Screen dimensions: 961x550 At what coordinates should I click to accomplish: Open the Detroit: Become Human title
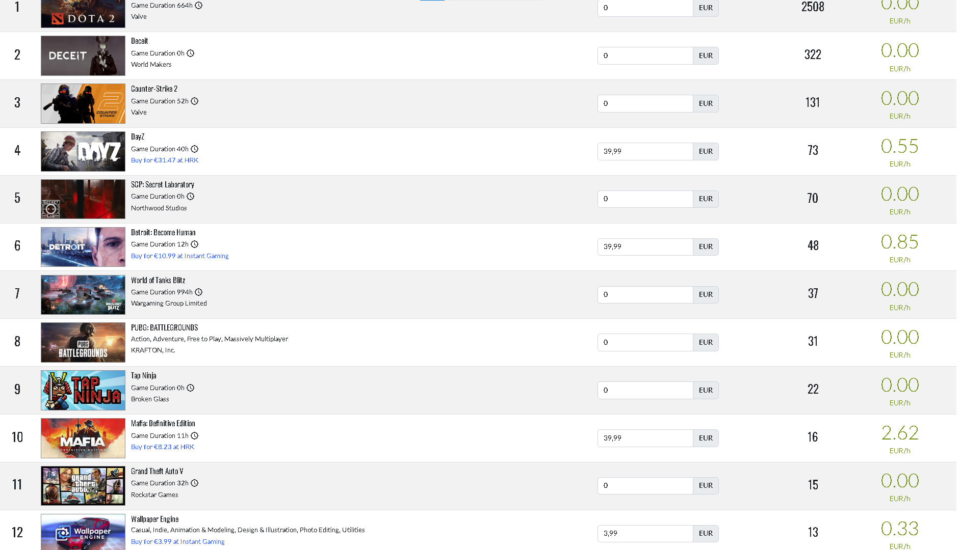[x=163, y=233]
